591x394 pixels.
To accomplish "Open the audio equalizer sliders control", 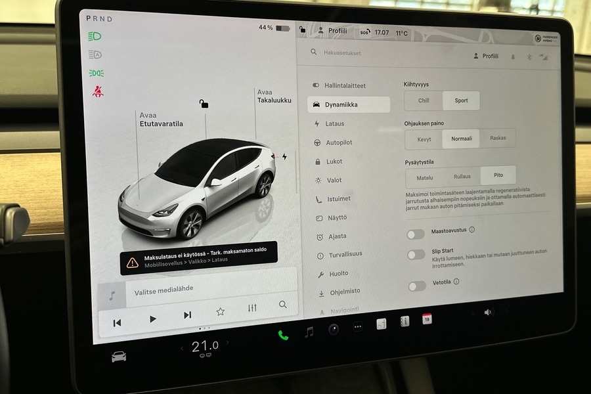I will [252, 305].
